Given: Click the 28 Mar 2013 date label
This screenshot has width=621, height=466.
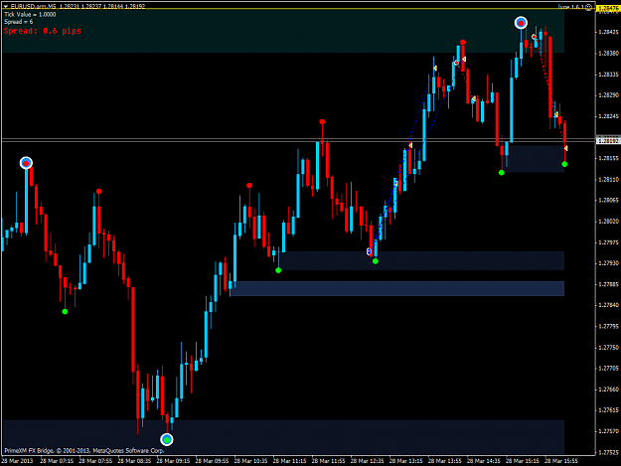Looking at the screenshot, I should point(18,461).
